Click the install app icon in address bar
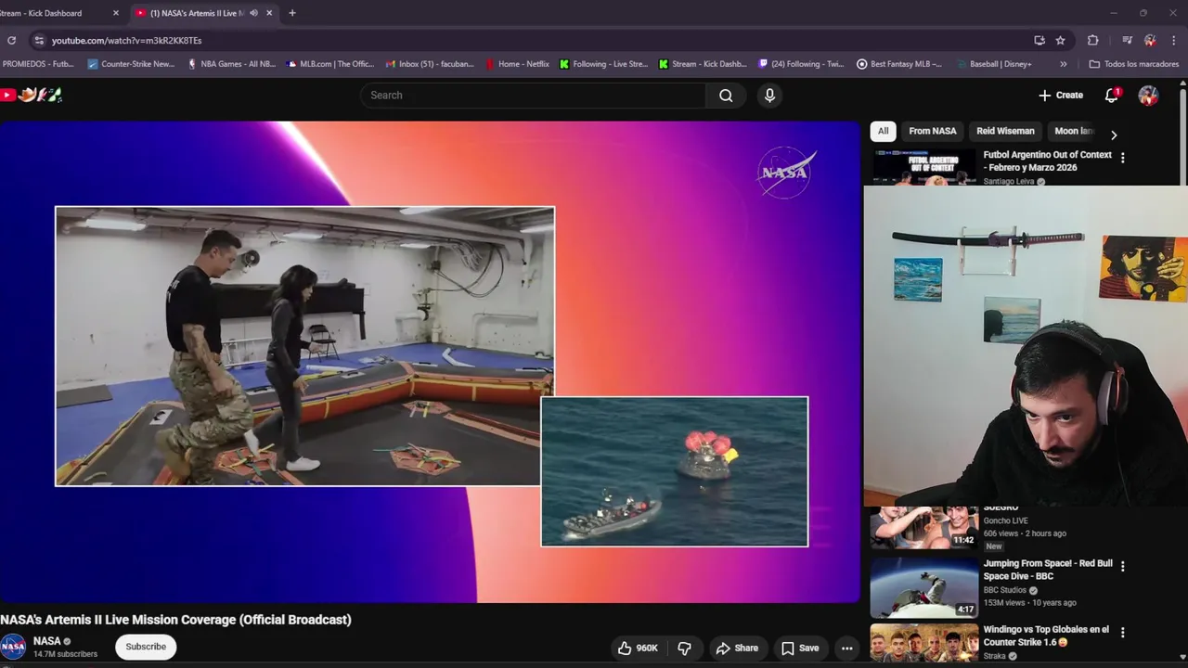The height and width of the screenshot is (668, 1188). pos(1039,40)
